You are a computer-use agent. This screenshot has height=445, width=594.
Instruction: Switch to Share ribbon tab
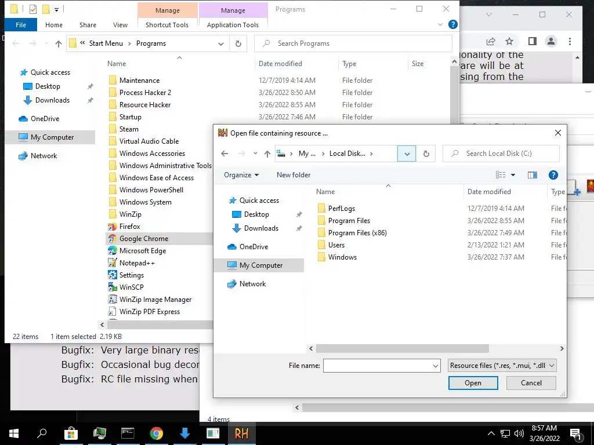pyautogui.click(x=88, y=25)
